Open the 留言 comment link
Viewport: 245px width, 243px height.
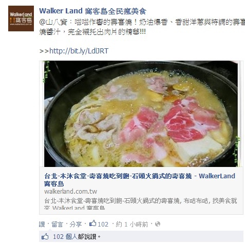click(57, 224)
